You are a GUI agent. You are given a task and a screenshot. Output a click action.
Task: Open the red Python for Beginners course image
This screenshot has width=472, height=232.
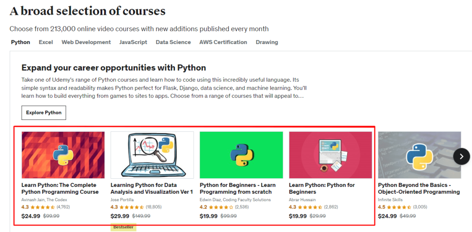tap(330, 155)
